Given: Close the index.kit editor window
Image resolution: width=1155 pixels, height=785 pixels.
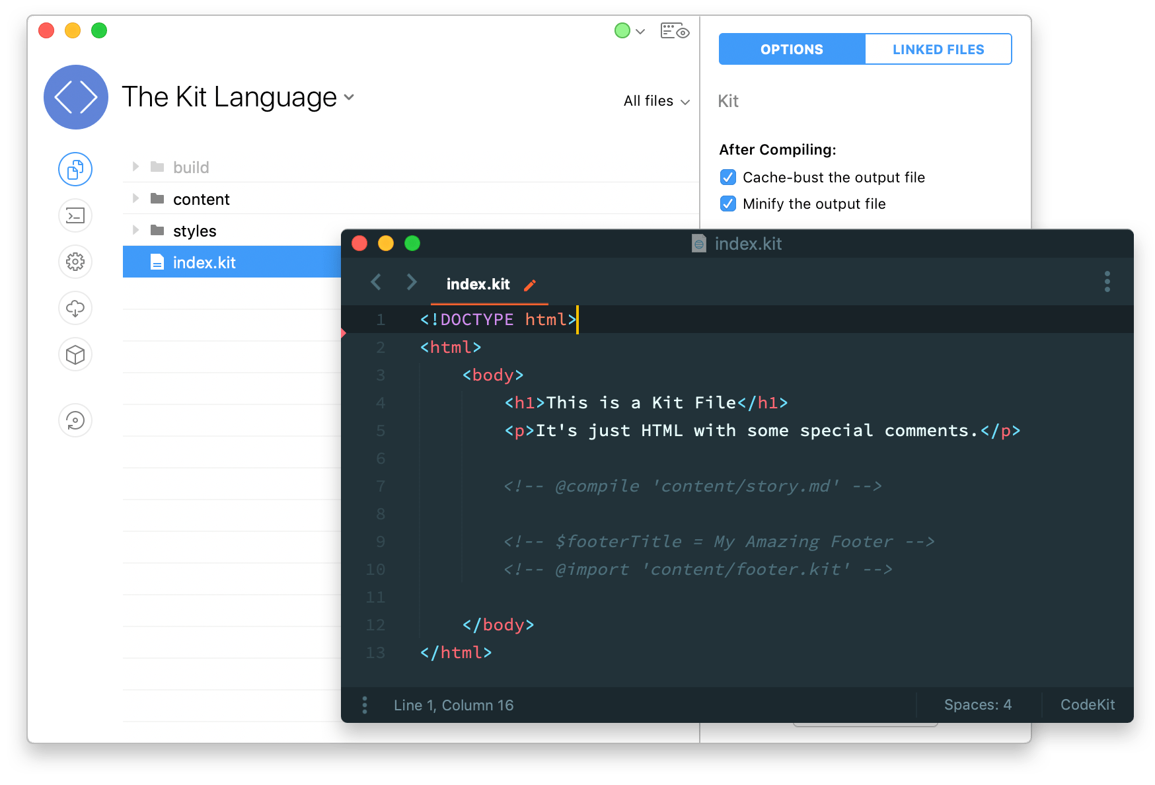Looking at the screenshot, I should (359, 243).
